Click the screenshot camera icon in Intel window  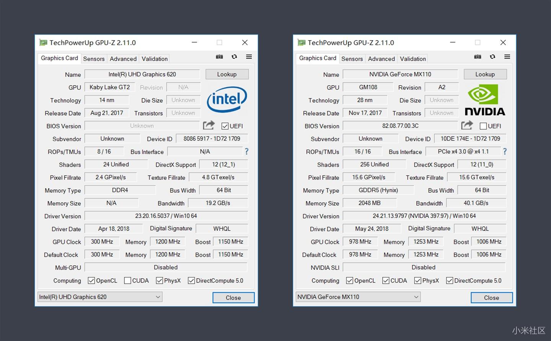(219, 57)
